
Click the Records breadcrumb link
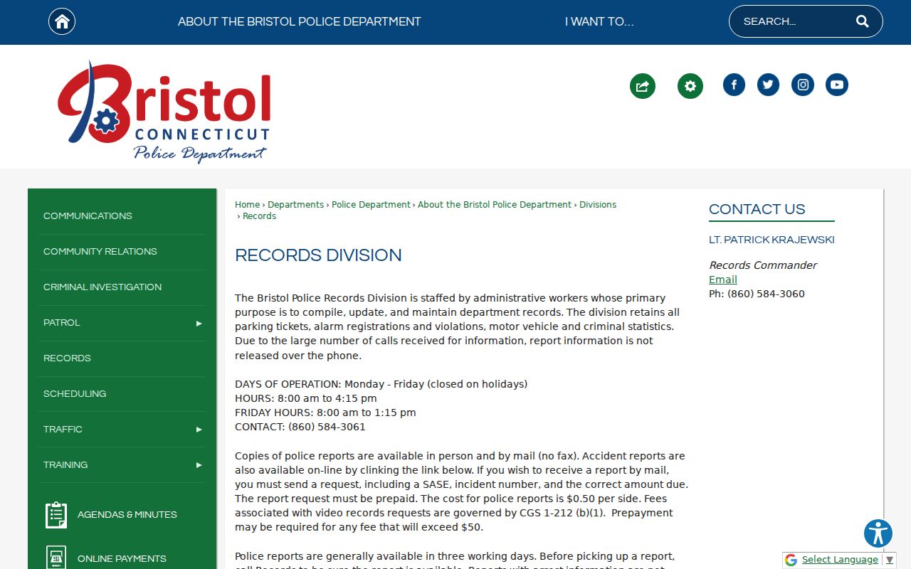(259, 216)
